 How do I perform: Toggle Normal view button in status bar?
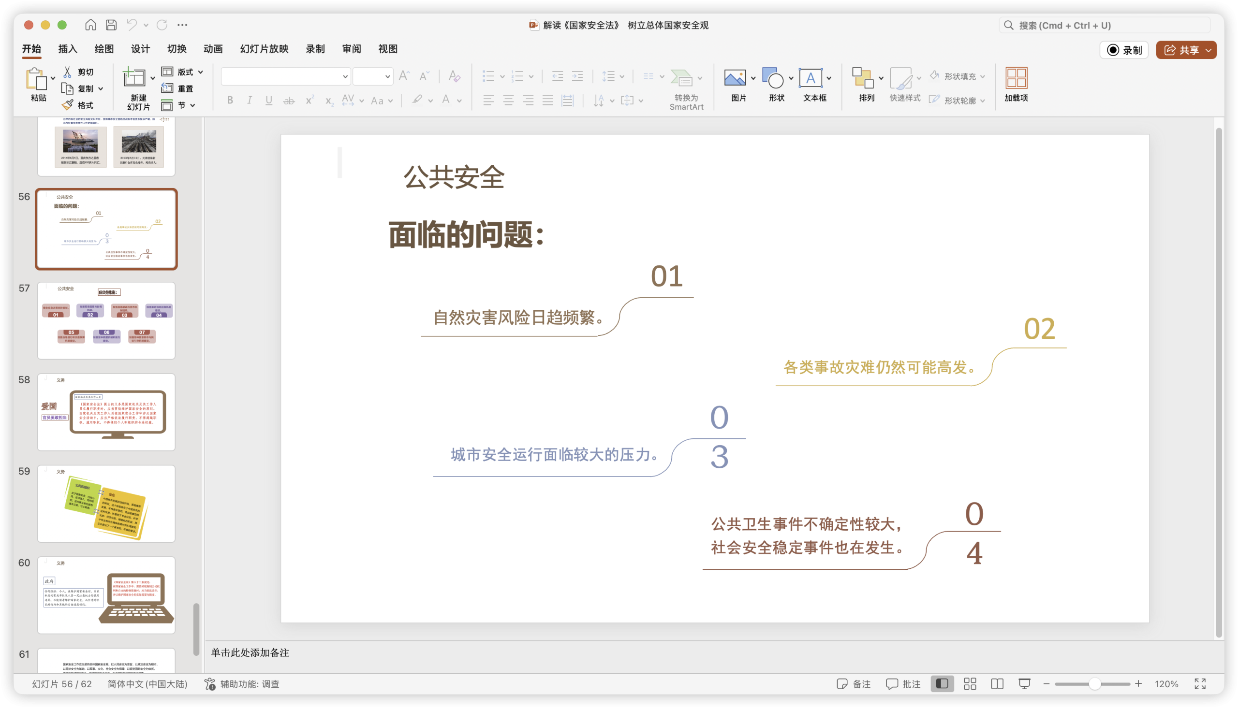click(942, 684)
